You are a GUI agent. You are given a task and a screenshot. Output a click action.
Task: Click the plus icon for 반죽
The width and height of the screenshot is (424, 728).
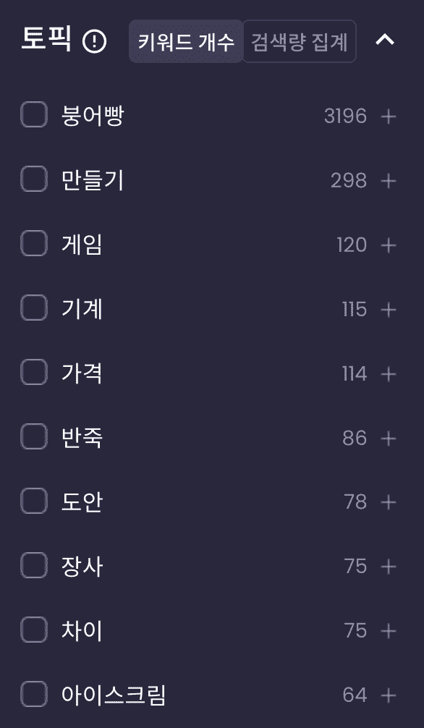point(389,439)
